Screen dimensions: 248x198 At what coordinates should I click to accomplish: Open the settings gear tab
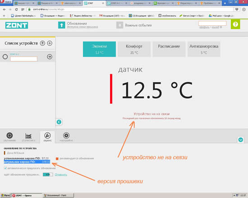[66, 137]
